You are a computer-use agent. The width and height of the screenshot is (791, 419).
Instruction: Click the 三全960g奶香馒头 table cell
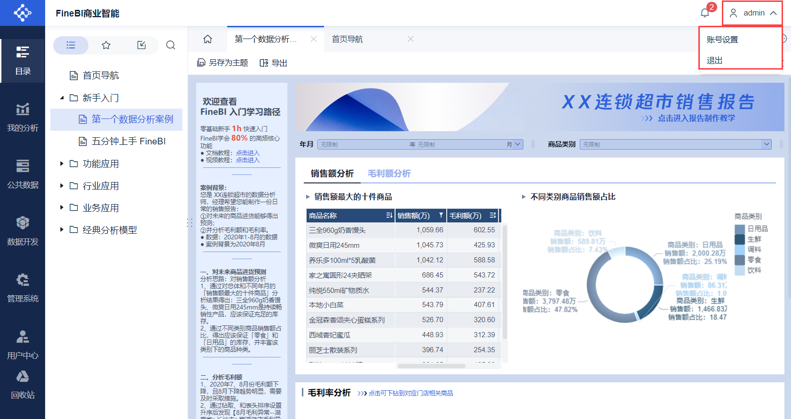(350, 230)
